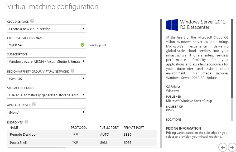Screen dimensions: 236x152
Task: Proceed with the right arrow button
Action: (x=232, y=147)
